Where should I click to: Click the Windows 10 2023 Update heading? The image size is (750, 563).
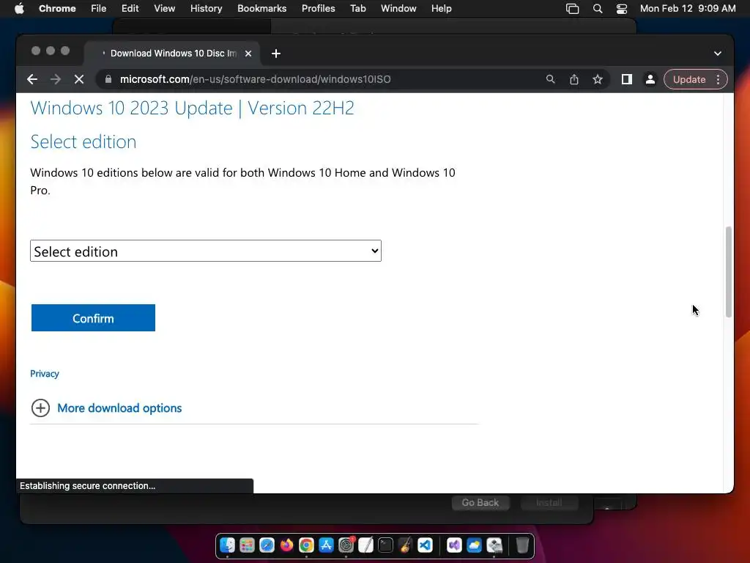tap(193, 108)
